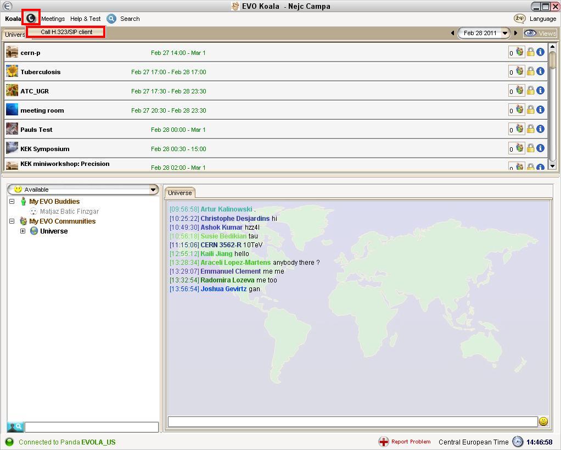Click the KEK Symposium meeting name

pyautogui.click(x=44, y=149)
